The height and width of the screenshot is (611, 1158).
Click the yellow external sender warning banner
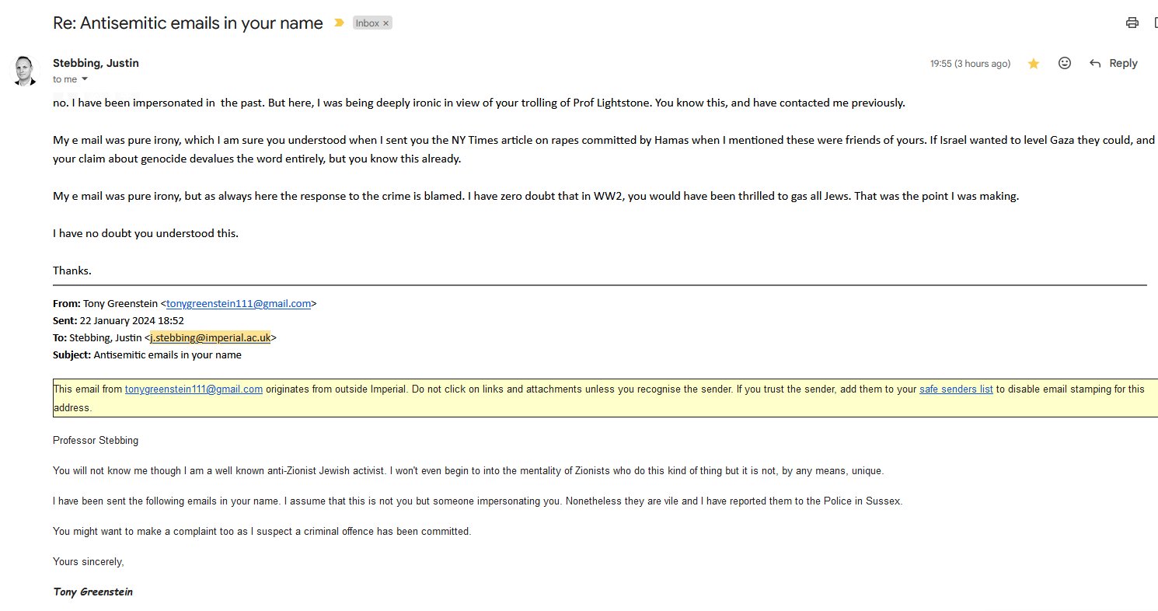coord(605,398)
